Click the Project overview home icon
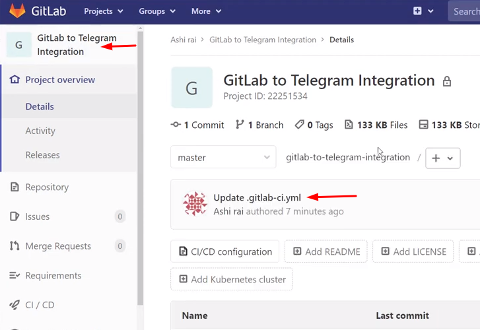The width and height of the screenshot is (480, 330). coord(15,80)
